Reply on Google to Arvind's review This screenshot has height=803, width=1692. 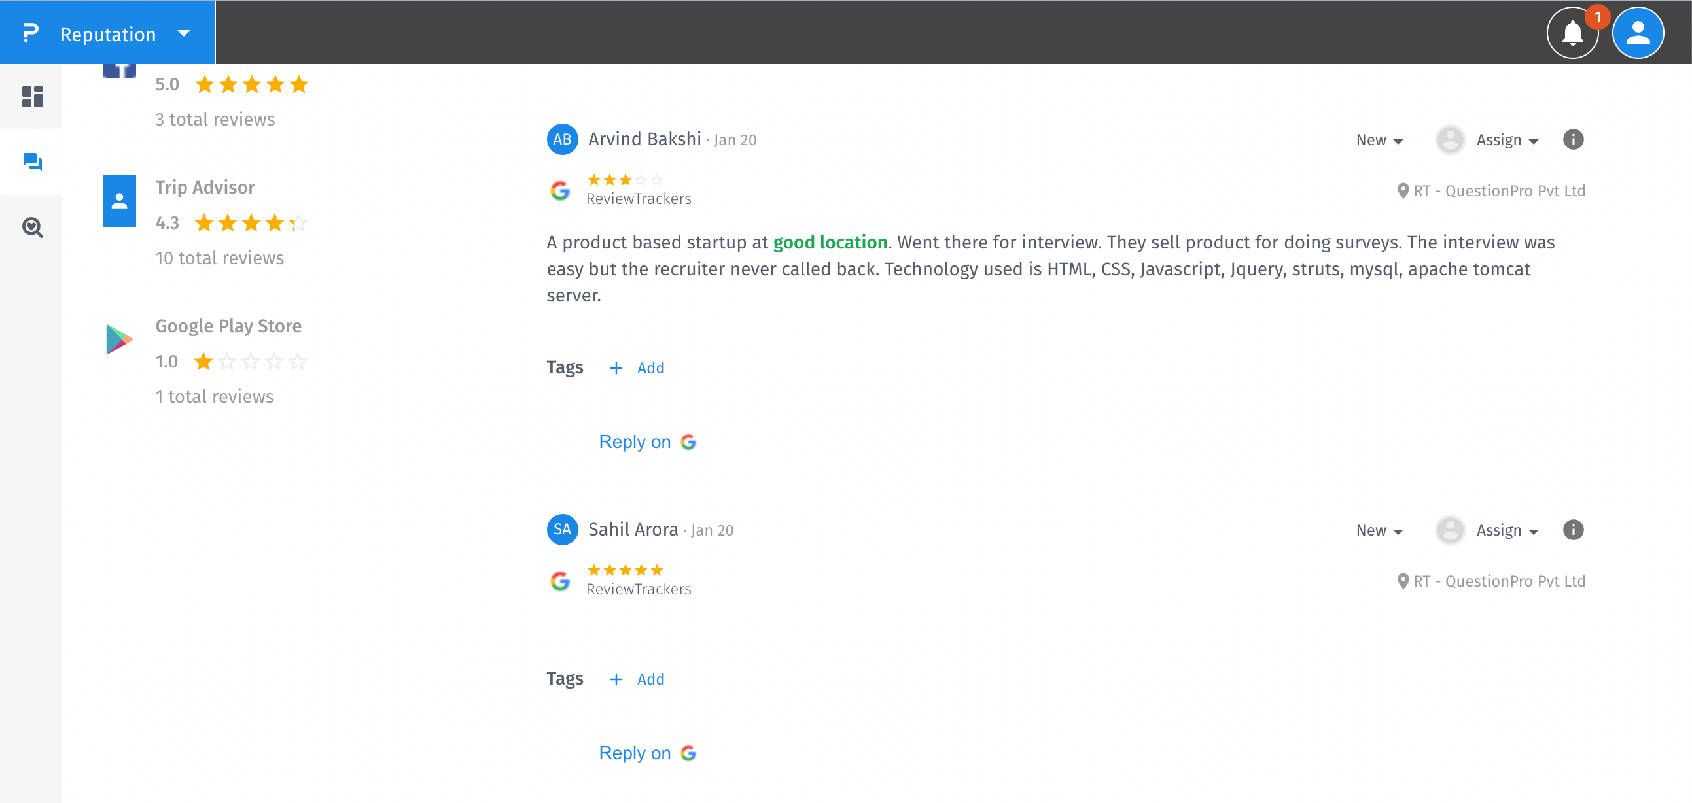click(x=647, y=442)
